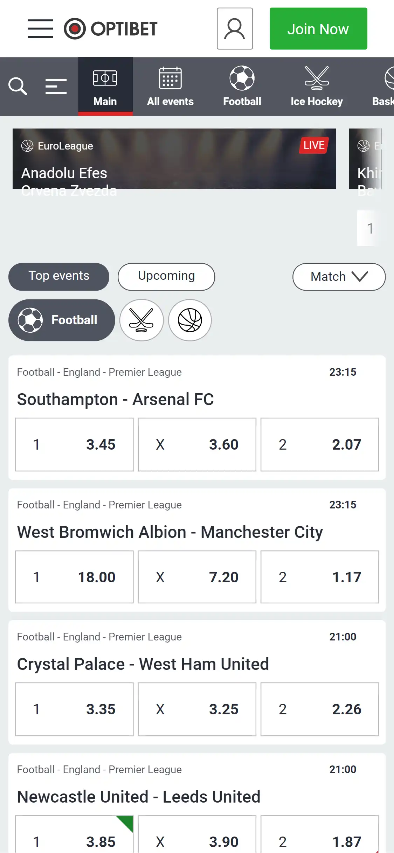Open the sports list filter icon

56,86
